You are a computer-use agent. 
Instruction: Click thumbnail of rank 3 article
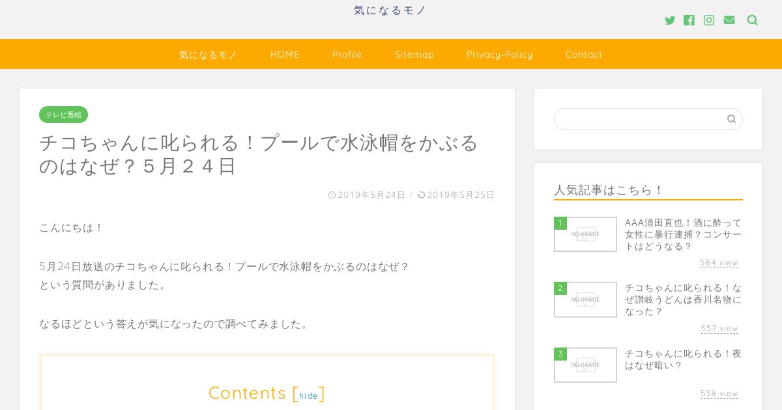(585, 365)
